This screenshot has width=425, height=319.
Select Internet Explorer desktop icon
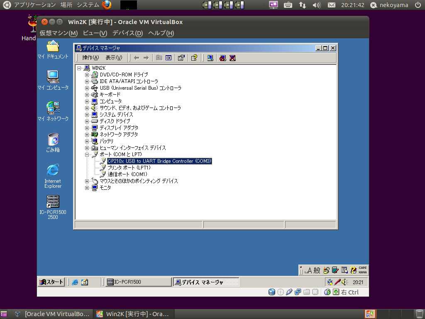coord(53,176)
